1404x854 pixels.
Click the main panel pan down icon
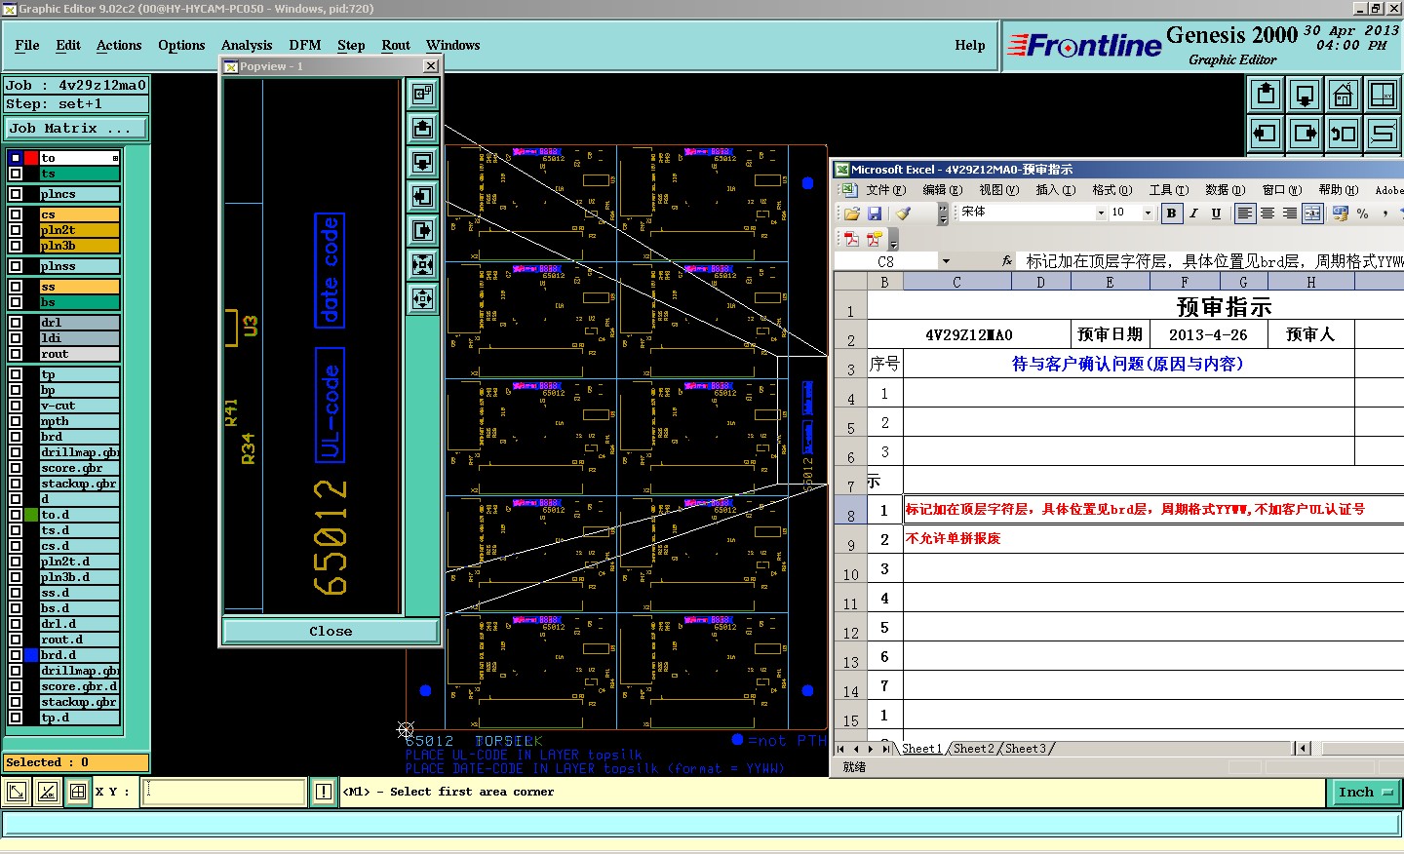click(1305, 95)
